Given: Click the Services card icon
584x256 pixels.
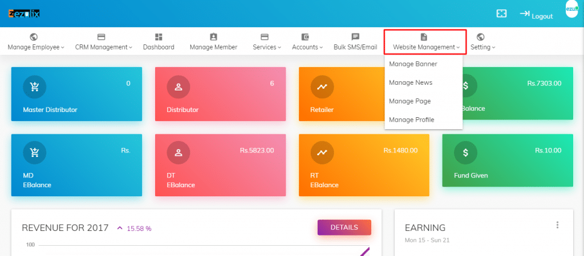Looking at the screenshot, I should pos(265,37).
